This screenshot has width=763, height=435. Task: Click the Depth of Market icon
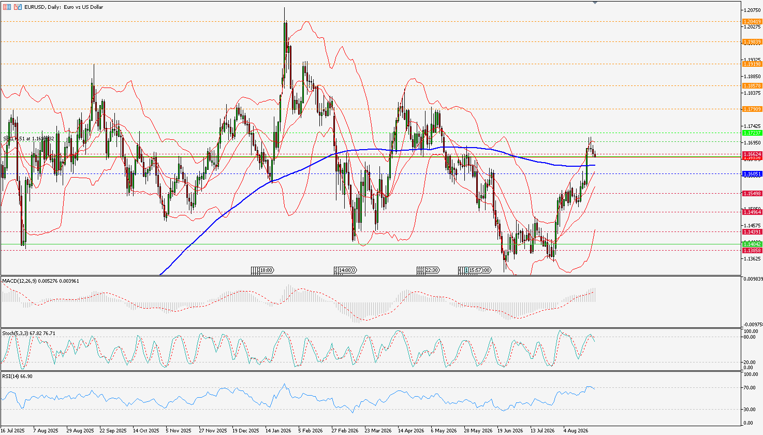click(x=7, y=7)
